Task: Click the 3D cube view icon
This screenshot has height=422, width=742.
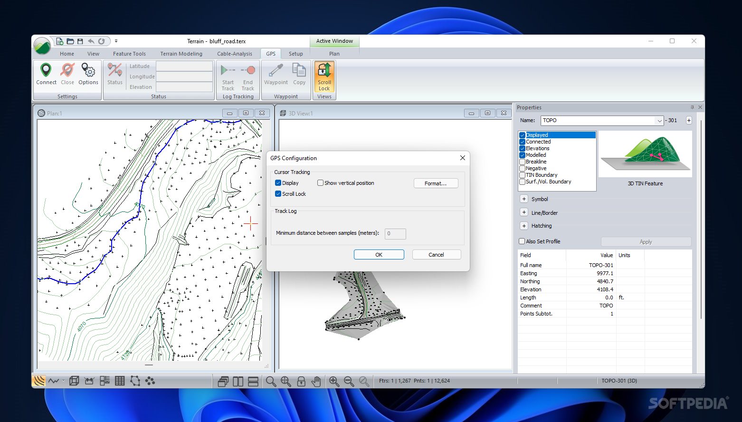Action: click(x=74, y=381)
